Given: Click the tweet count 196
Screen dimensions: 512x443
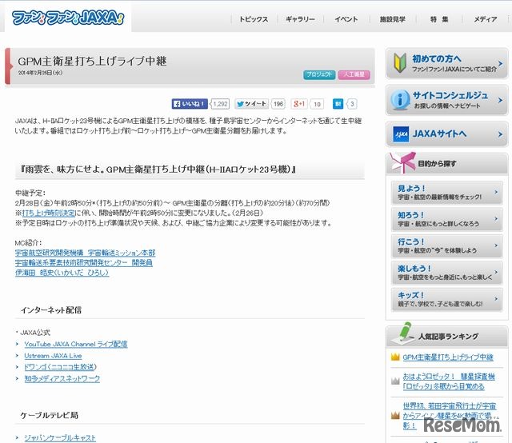Looking at the screenshot, I should pos(278,104).
